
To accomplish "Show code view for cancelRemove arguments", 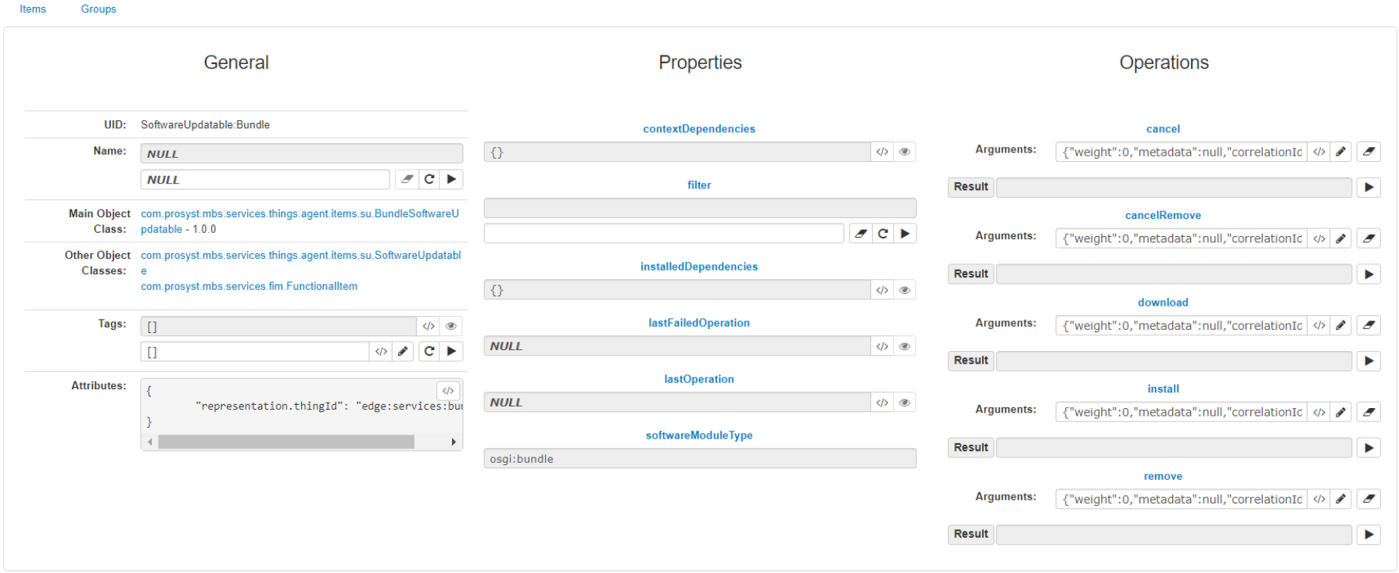I will click(1319, 238).
